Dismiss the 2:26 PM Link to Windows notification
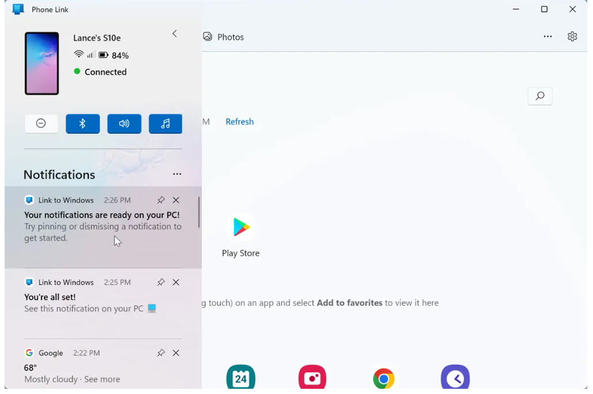593x394 pixels. pyautogui.click(x=176, y=200)
